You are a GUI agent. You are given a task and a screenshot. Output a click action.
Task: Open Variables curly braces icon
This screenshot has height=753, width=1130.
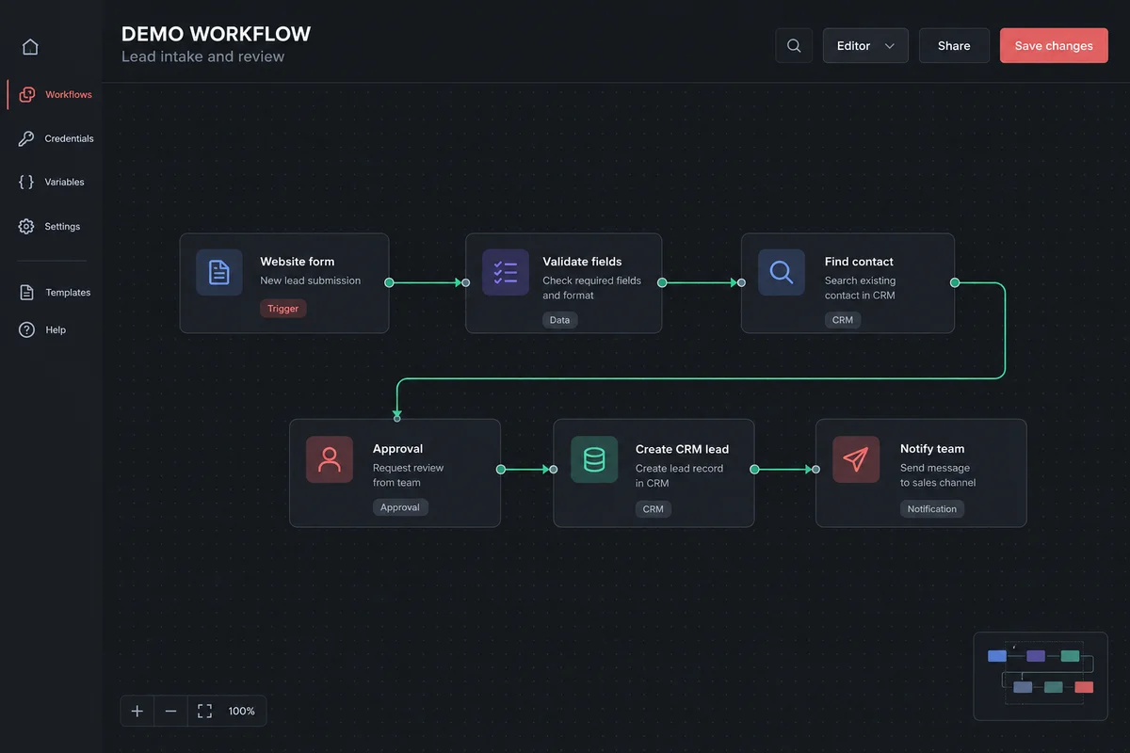click(x=26, y=182)
